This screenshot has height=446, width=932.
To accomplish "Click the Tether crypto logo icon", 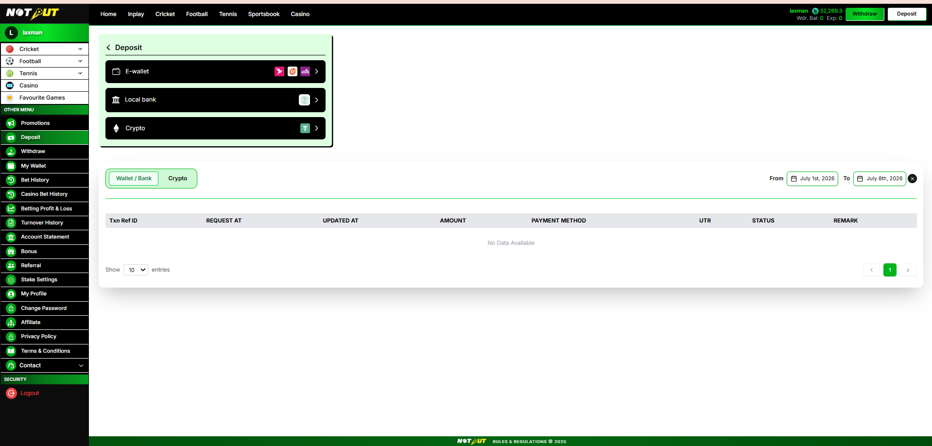I will pos(305,128).
